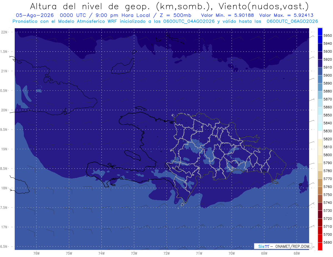Click the '6.5N' latitude label
333x257 pixels.
pyautogui.click(x=4, y=246)
